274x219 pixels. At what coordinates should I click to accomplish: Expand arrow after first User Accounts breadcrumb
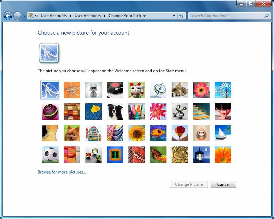point(71,16)
